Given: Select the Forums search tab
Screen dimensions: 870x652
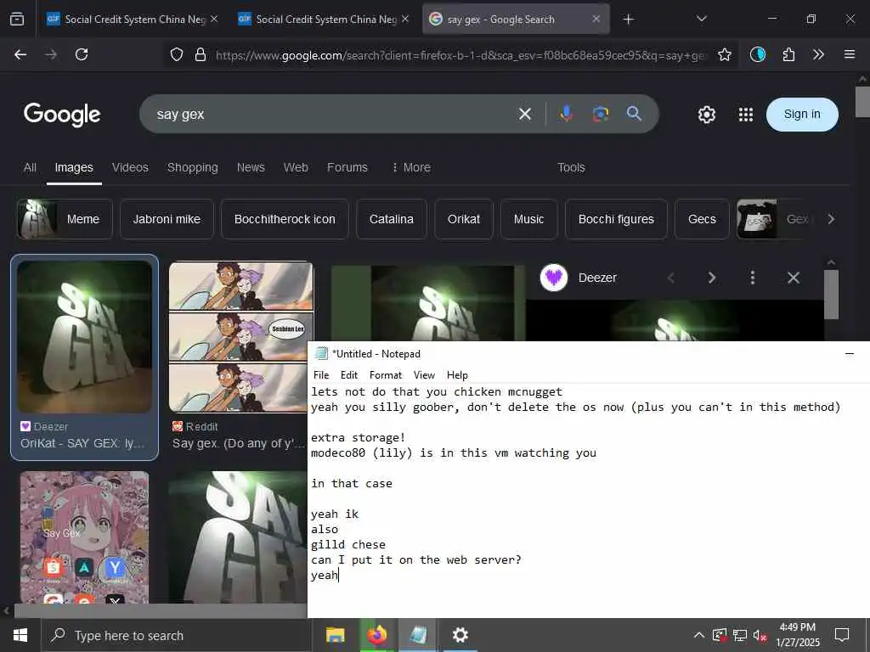Looking at the screenshot, I should pos(347,167).
